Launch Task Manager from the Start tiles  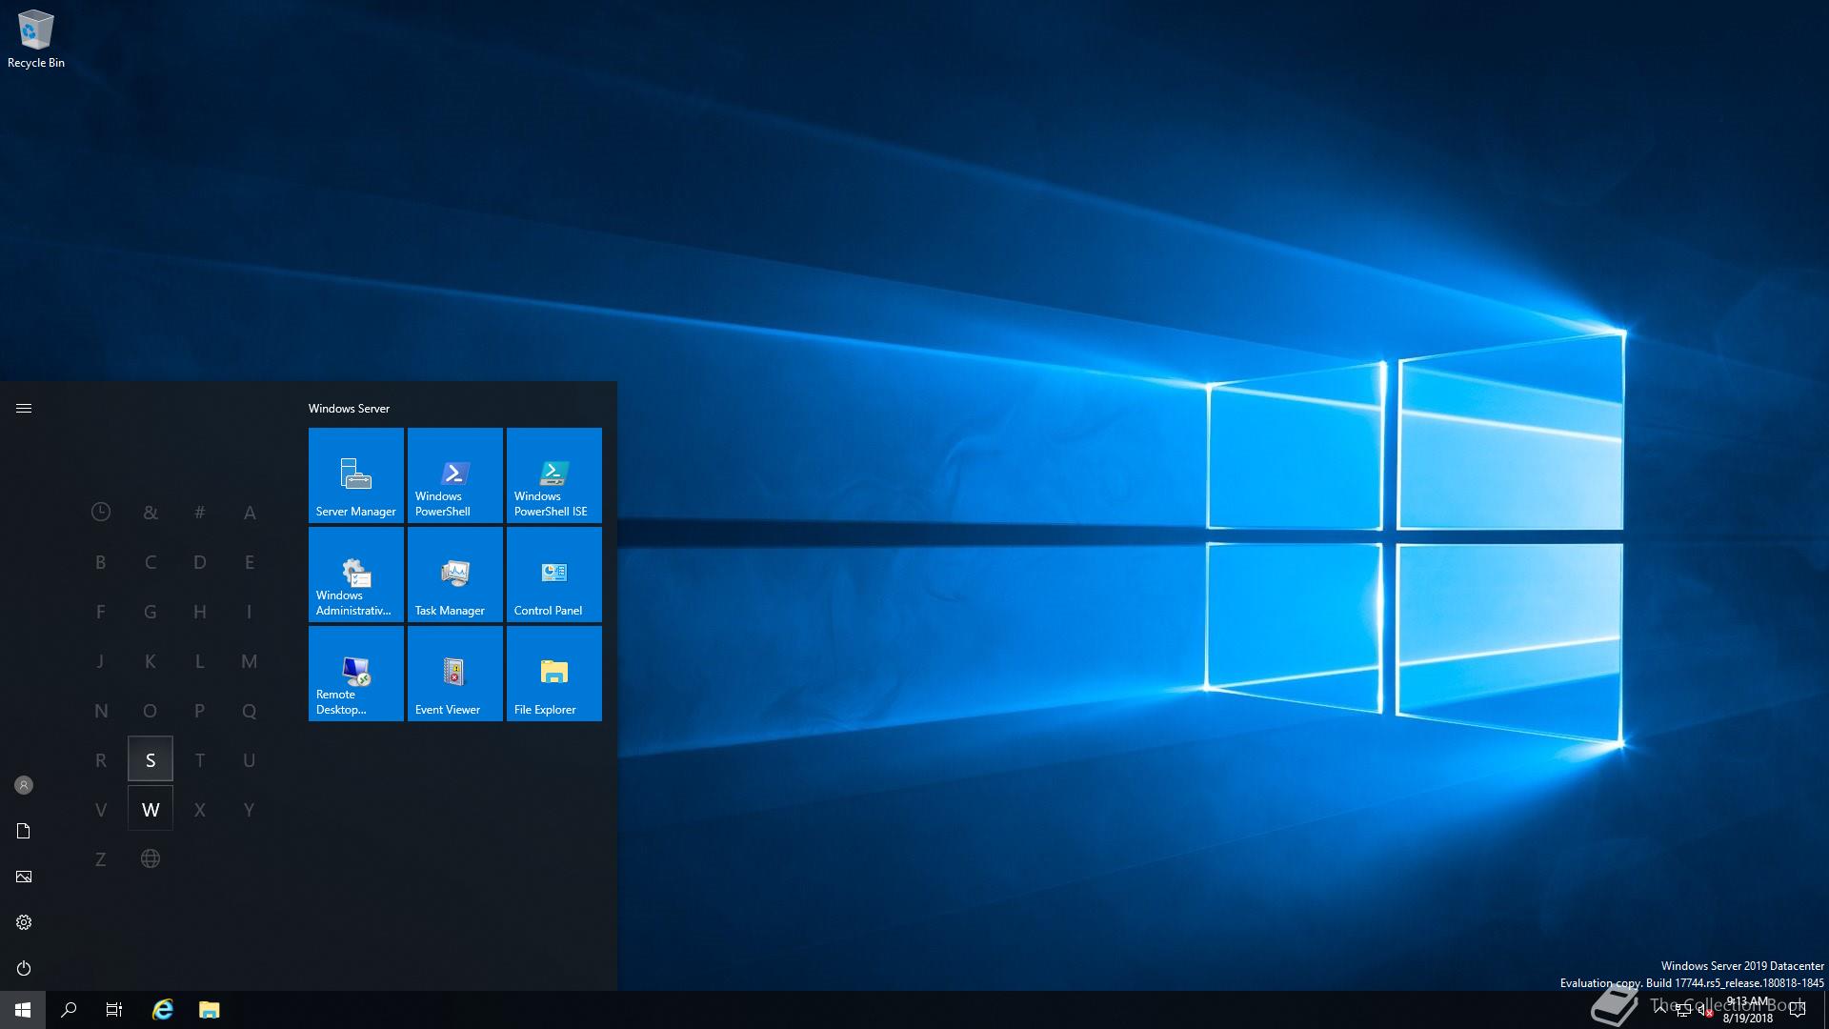click(454, 574)
